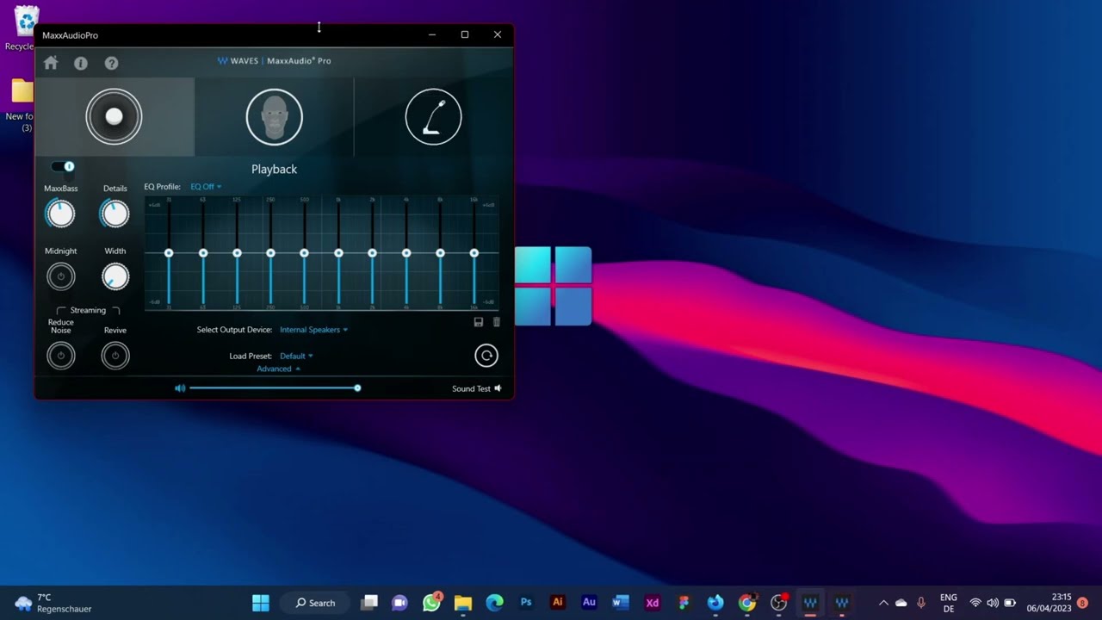Image resolution: width=1102 pixels, height=620 pixels.
Task: Mute via the volume speaker icon
Action: 180,388
